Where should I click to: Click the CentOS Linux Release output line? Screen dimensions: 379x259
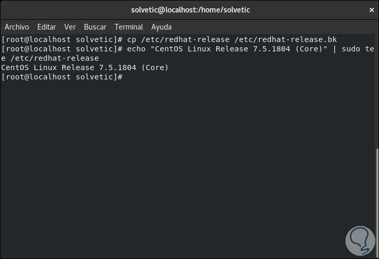pos(85,67)
